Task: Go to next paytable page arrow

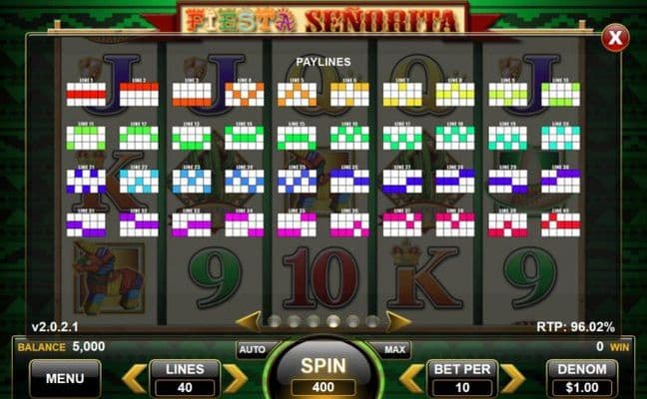Action: 398,321
